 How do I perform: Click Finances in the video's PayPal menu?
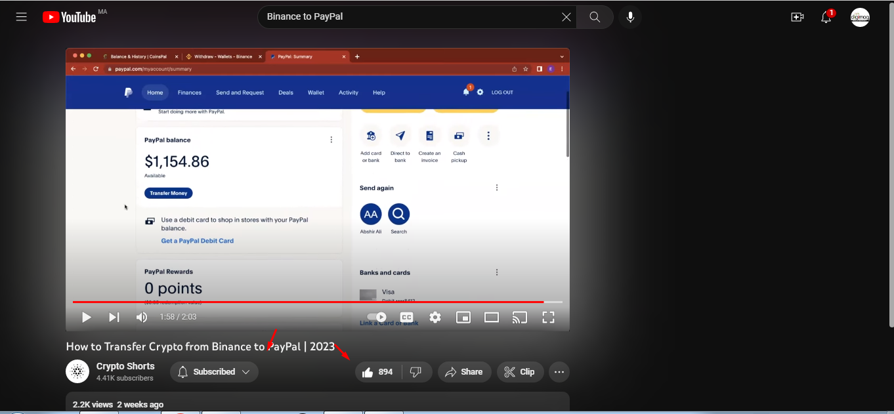pyautogui.click(x=190, y=93)
